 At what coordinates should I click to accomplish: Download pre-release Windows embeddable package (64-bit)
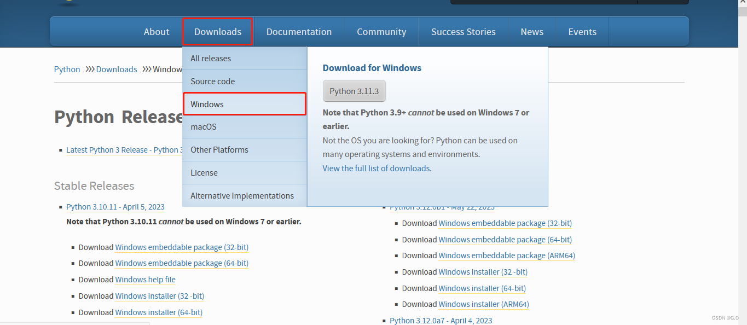click(x=505, y=240)
